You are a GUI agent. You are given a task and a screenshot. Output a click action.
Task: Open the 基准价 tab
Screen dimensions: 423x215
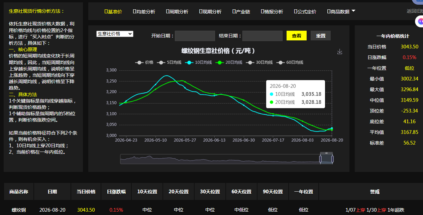(x=113, y=11)
